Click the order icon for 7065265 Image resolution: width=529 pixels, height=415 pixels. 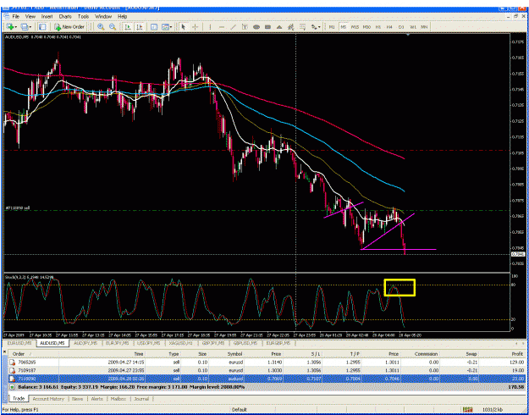[x=12, y=362]
